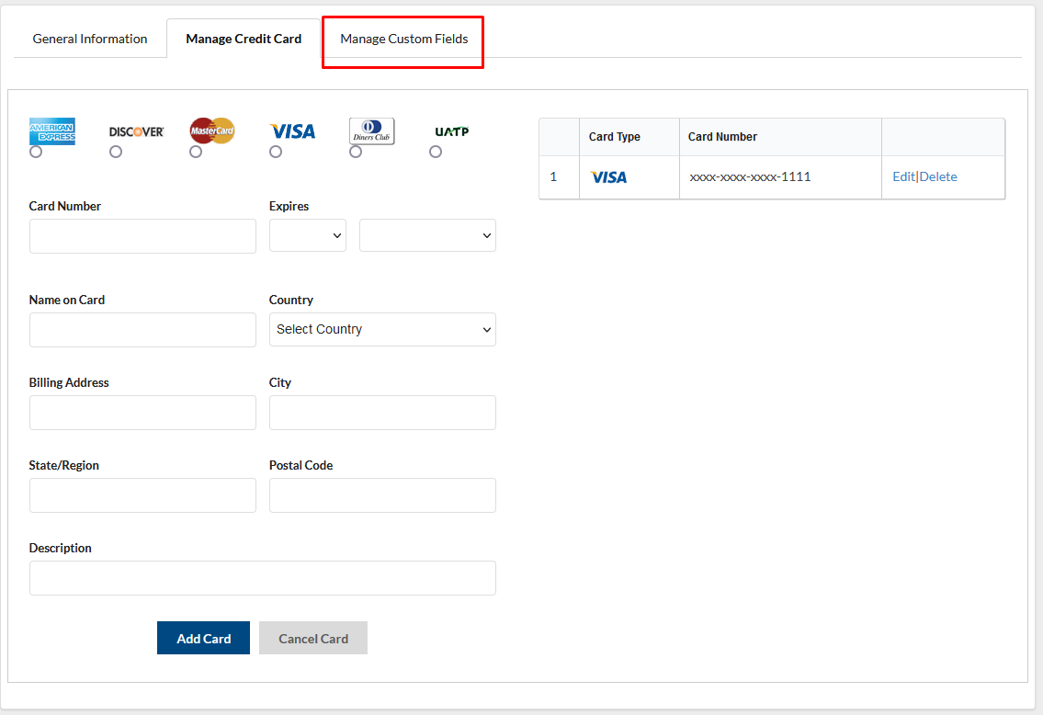Click the Diners Club logo
This screenshot has width=1043, height=715.
coord(372,131)
